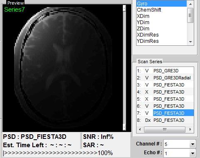
Task: Click the SAR : ~ readout
Action: [x=93, y=145]
